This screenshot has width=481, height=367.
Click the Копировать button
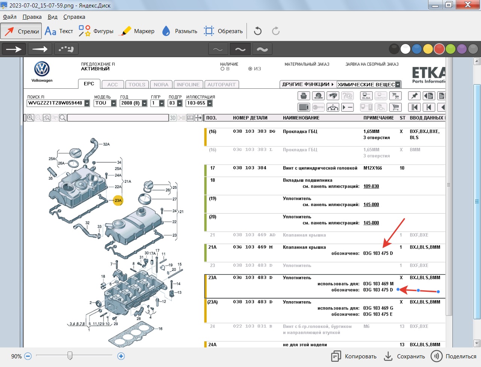click(354, 356)
